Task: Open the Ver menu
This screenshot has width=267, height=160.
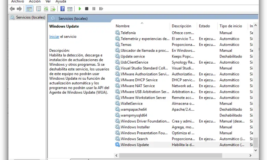Action: click(48, 1)
